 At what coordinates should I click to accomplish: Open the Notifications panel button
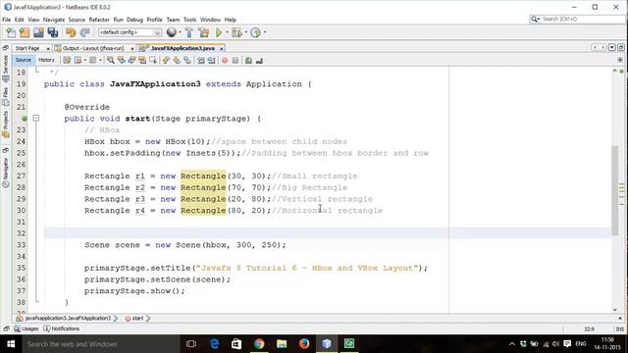coord(62,328)
